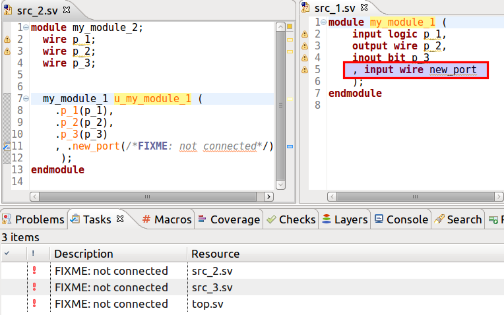Click priority icon of src_2.sv task row
Image resolution: width=504 pixels, height=315 pixels.
[34, 271]
